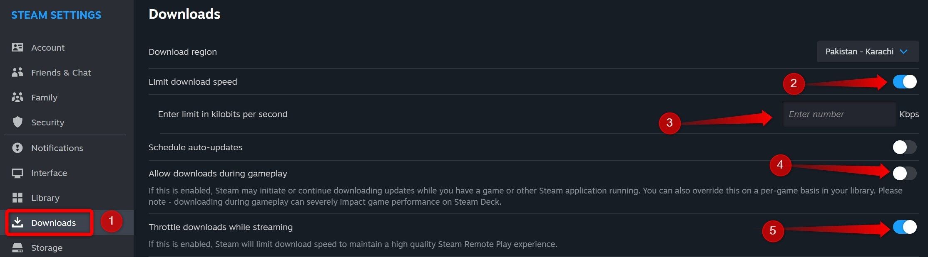Image resolution: width=928 pixels, height=257 pixels.
Task: Click the chevron next to Pakistan - Karachi
Action: (x=903, y=51)
